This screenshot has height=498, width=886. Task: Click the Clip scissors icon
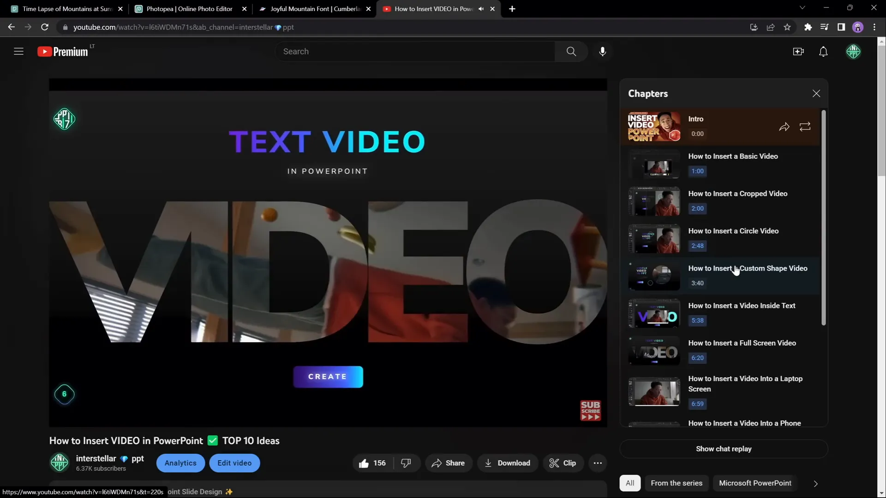tap(554, 463)
